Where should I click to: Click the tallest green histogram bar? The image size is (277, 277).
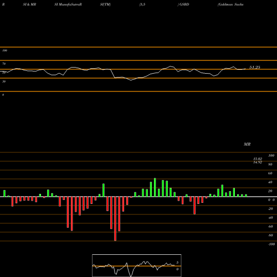click(155, 187)
